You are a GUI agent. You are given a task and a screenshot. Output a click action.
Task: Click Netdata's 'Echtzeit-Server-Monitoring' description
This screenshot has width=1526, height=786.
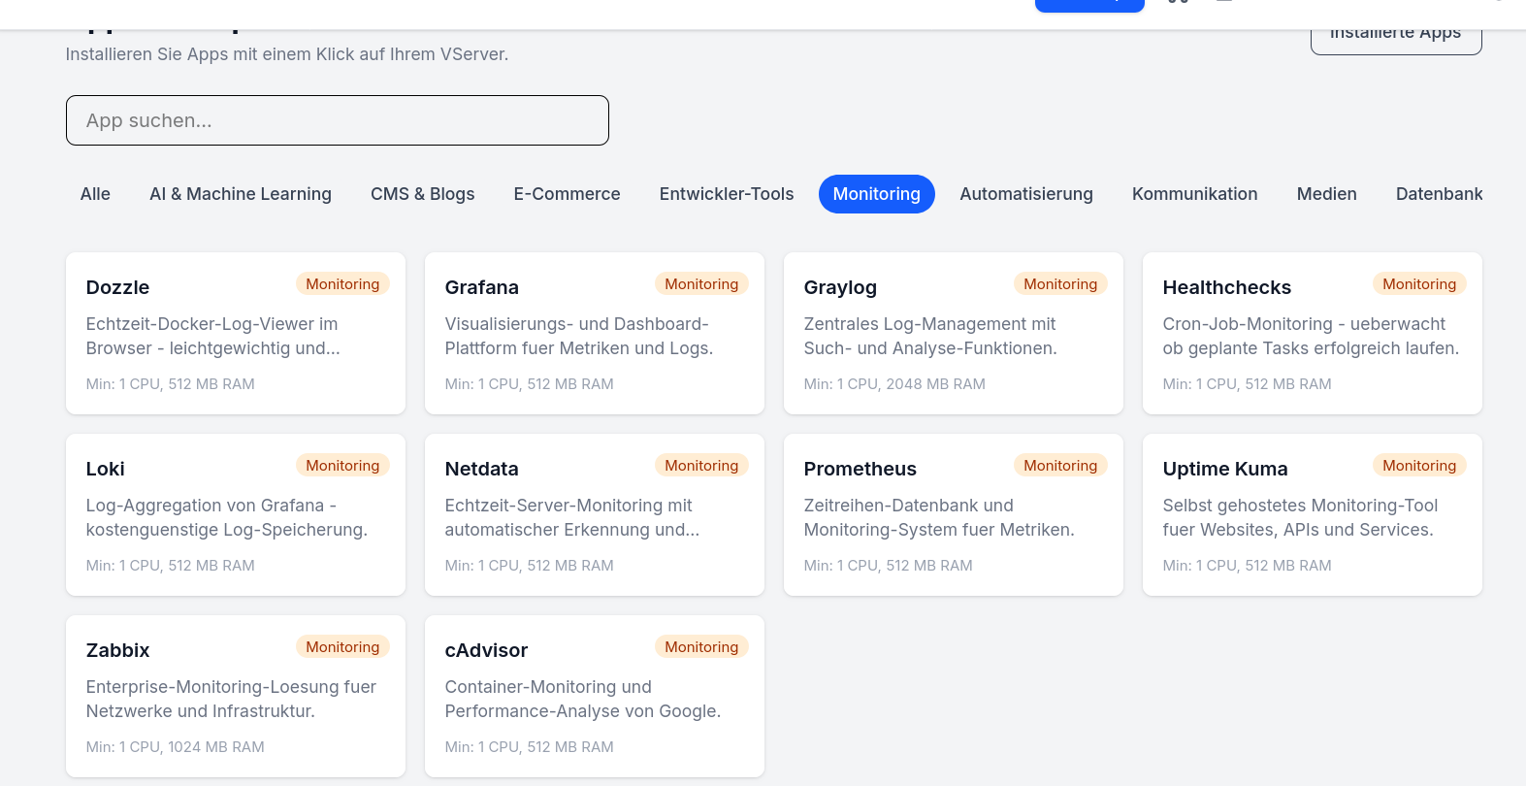tap(572, 517)
